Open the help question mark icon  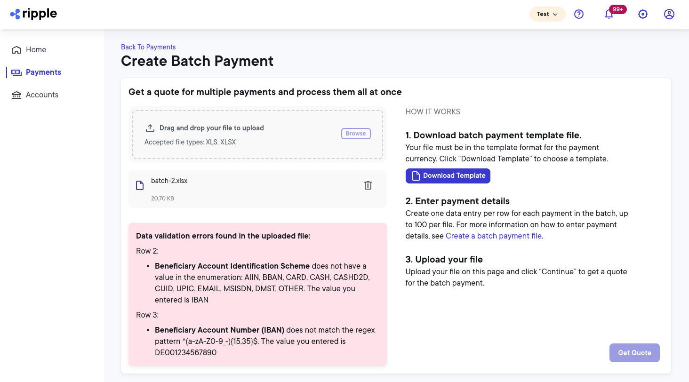579,14
